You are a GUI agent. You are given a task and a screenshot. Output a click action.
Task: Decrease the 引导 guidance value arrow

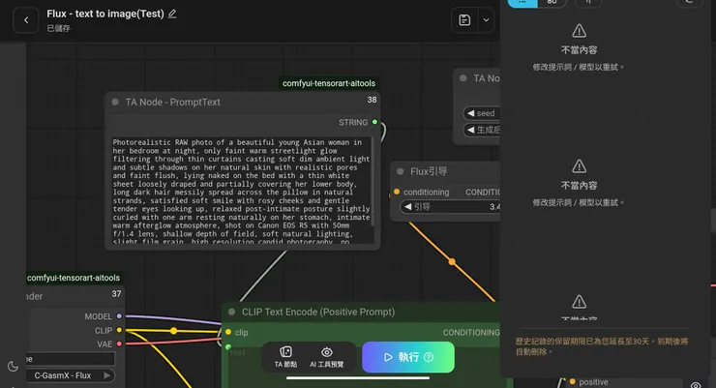(x=408, y=207)
